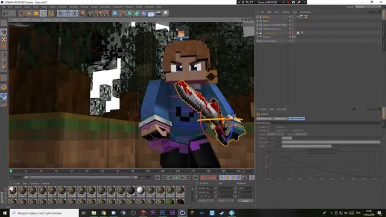Viewport: 386px width, 217px height.
Task: Select the Live Selection arrow tool
Action: tap(22, 13)
